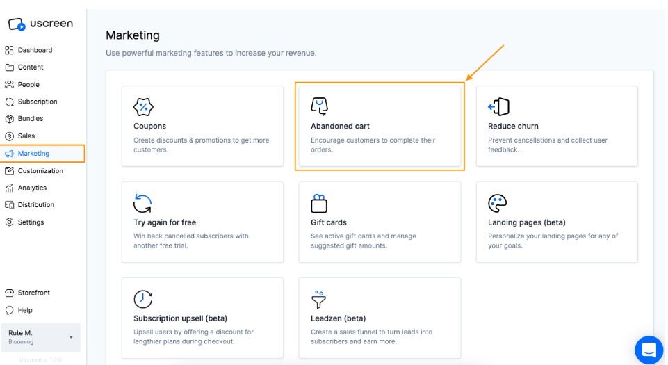The width and height of the screenshot is (668, 365).
Task: Click the Coupons percent badge icon
Action: (143, 107)
